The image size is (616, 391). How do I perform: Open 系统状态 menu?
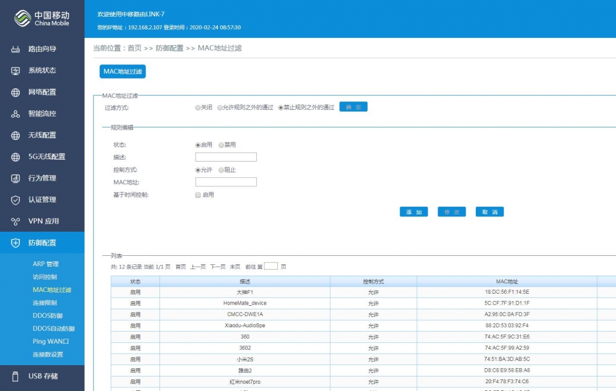click(x=42, y=71)
